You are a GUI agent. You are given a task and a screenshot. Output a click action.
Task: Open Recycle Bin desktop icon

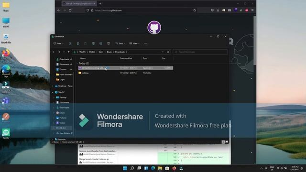[x=6, y=38]
